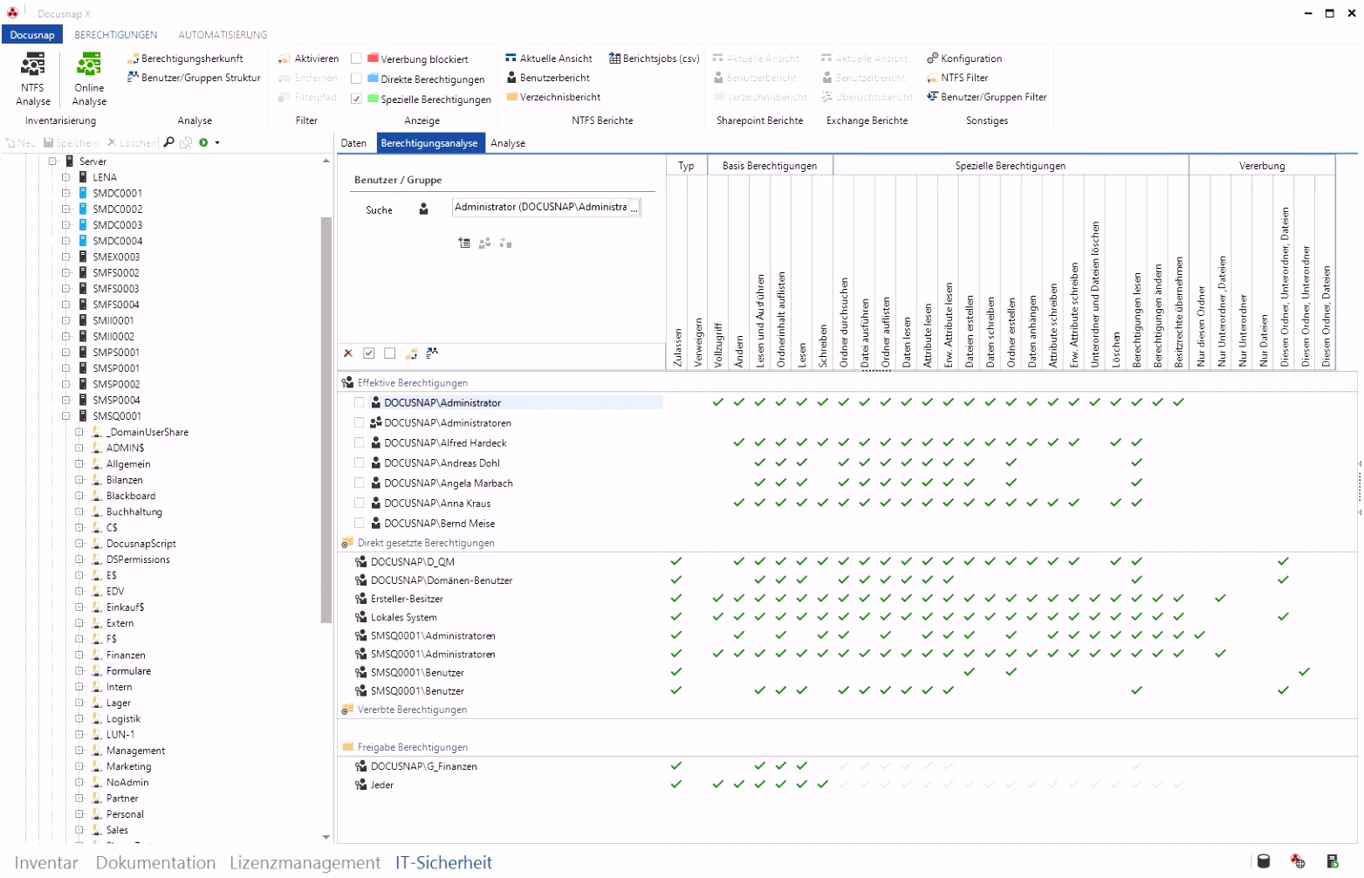Click the Aktivieren filter icon
The width and height of the screenshot is (1364, 878).
point(284,58)
